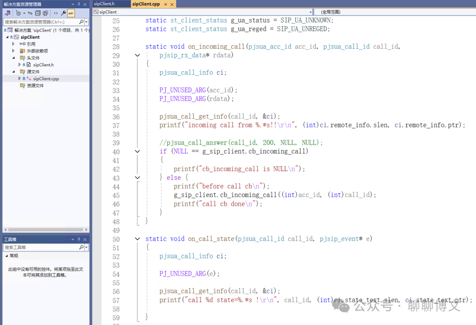This screenshot has height=325, width=476.
Task: Click the Pending Changes Filter clock icon
Action: 19,13
